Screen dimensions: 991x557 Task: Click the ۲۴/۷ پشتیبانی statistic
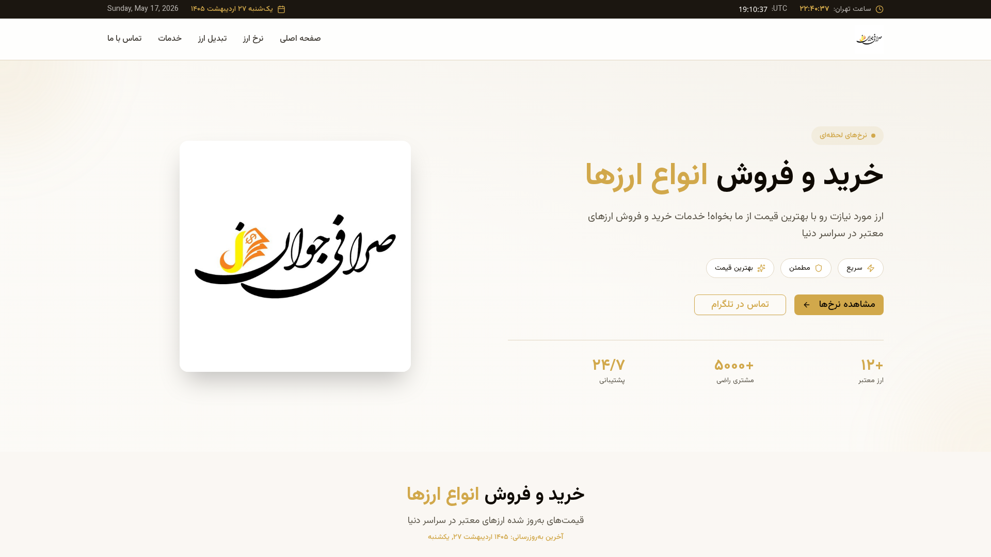tap(609, 371)
